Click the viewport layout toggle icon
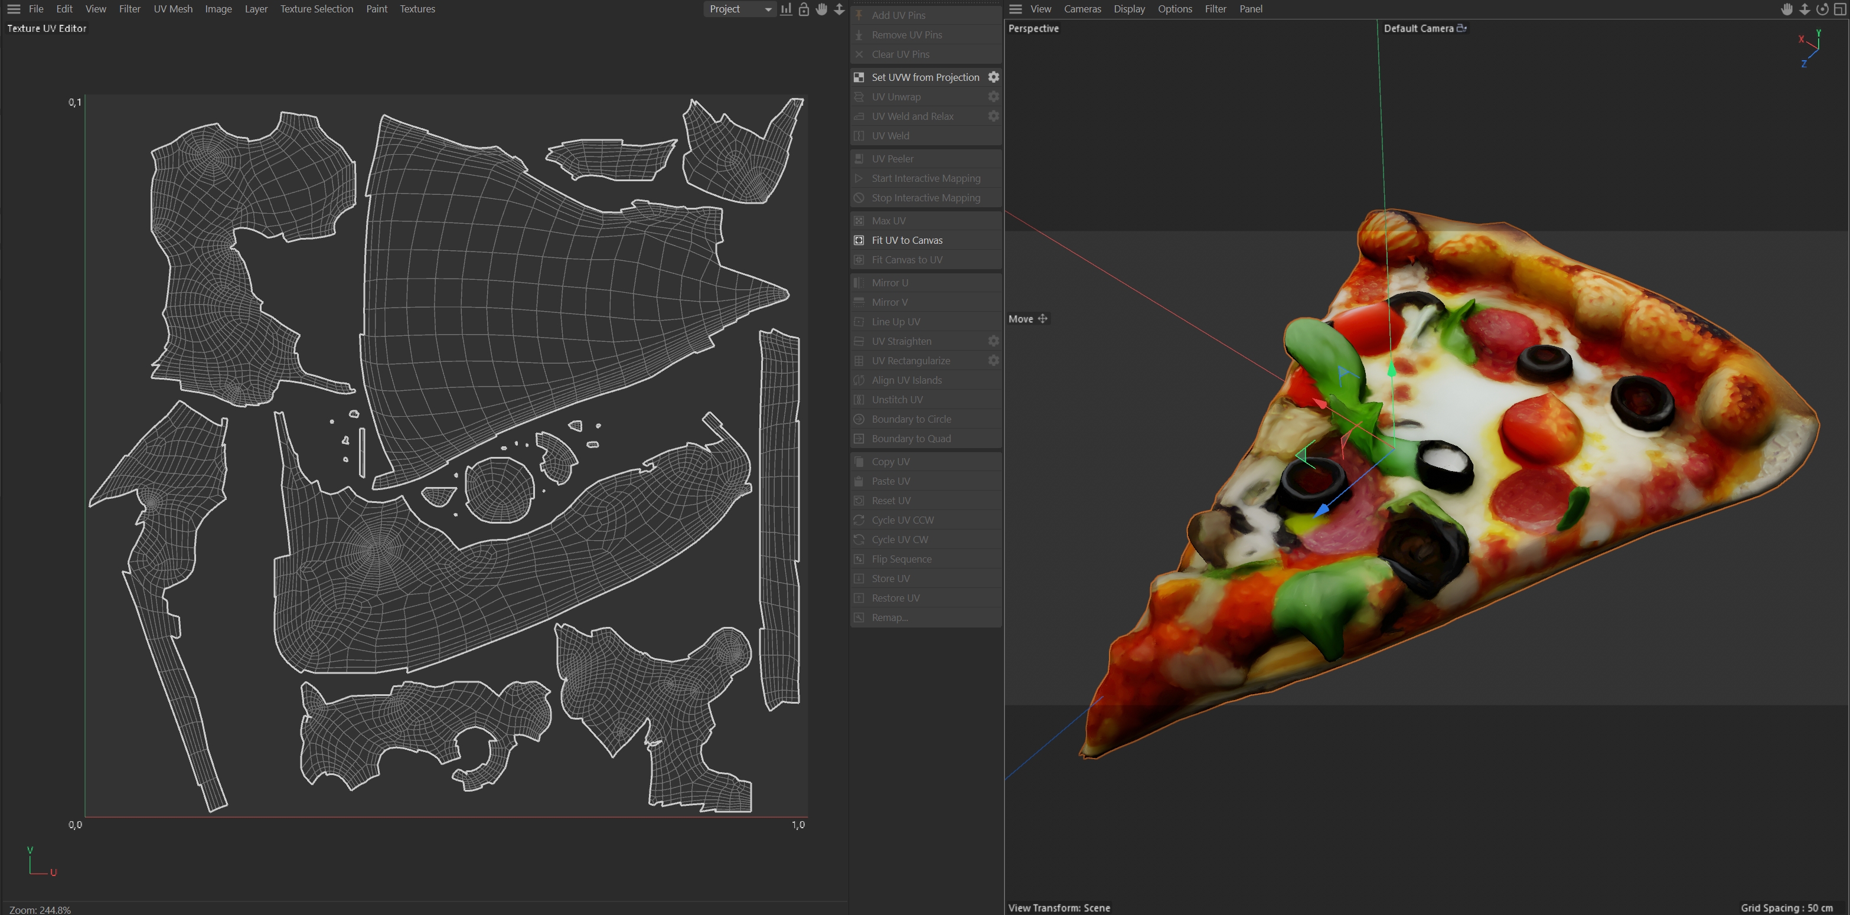This screenshot has height=915, width=1850. [1840, 9]
